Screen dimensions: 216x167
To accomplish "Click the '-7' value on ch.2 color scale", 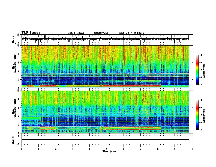I will [201, 130].
